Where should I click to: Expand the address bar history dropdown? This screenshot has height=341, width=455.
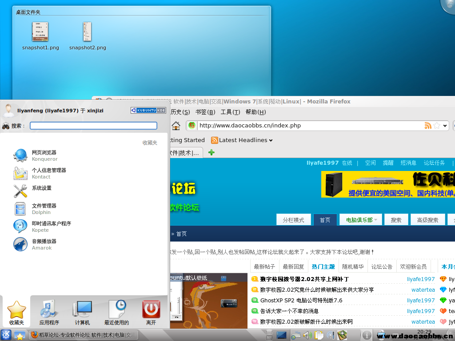pyautogui.click(x=445, y=126)
